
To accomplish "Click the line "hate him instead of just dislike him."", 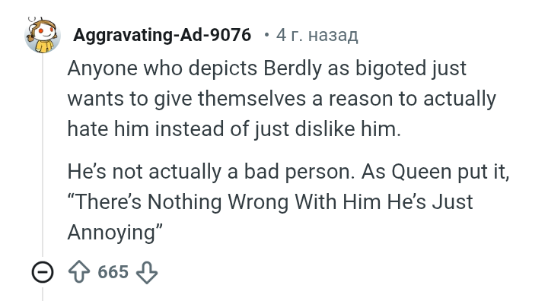I will click(234, 129).
